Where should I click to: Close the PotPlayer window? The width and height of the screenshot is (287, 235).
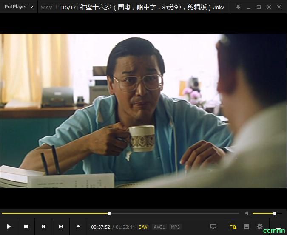(x=279, y=7)
